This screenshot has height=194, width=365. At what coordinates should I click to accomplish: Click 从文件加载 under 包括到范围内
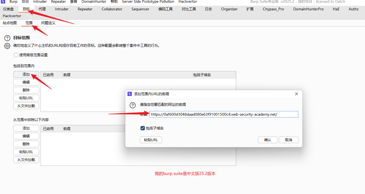click(x=26, y=106)
